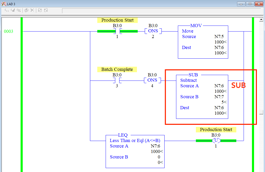Select the B3:0/1 contact under Production Start

[117, 31]
